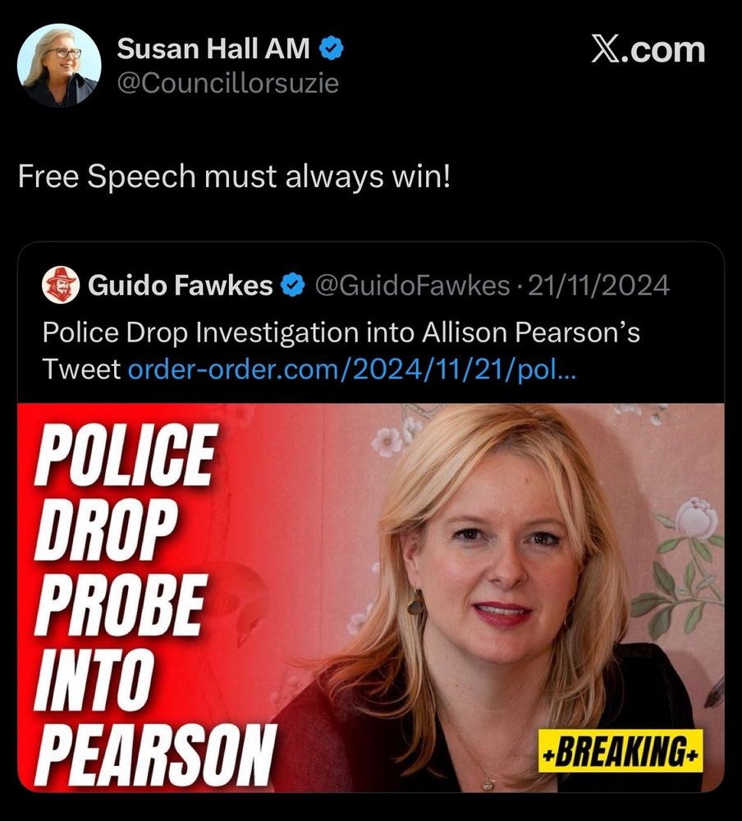Click the Guido Fawkes display name
The height and width of the screenshot is (821, 742).
(x=180, y=286)
